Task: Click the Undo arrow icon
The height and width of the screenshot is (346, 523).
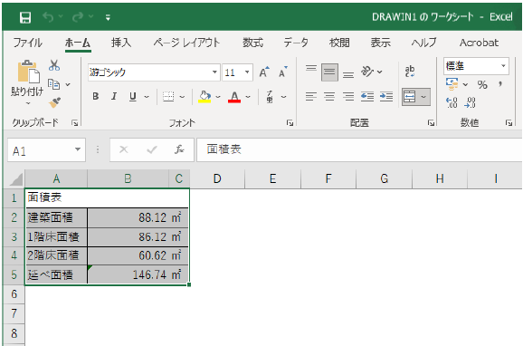Action: click(48, 16)
